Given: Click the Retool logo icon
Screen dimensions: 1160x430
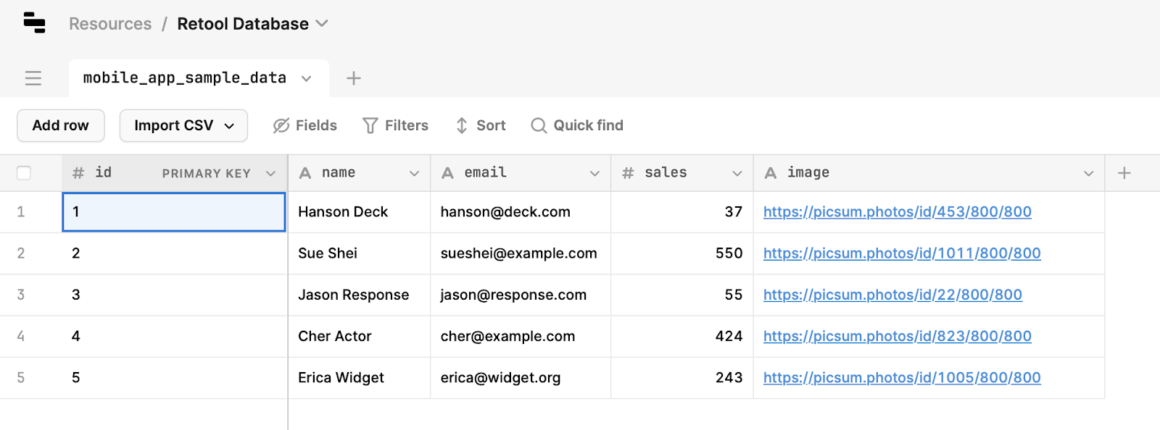Looking at the screenshot, I should click(34, 23).
